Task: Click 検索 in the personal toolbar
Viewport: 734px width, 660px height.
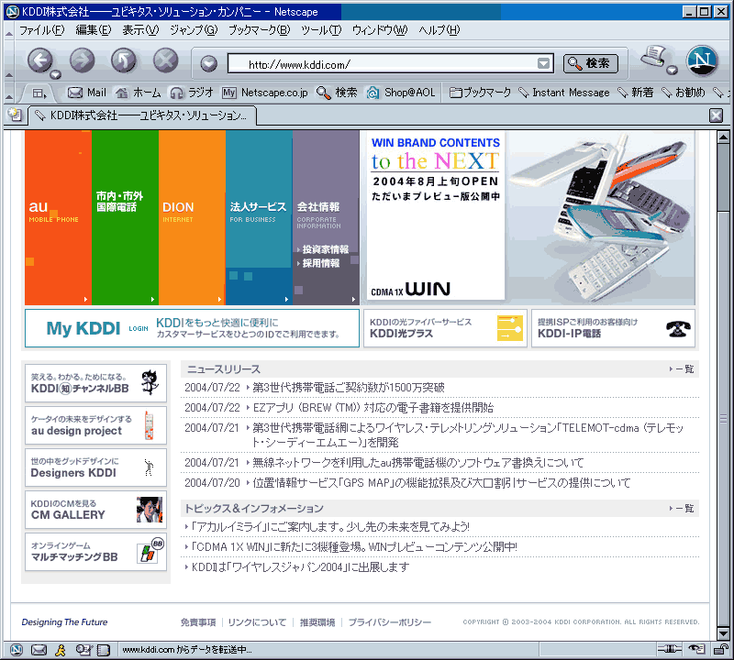Action: (337, 93)
